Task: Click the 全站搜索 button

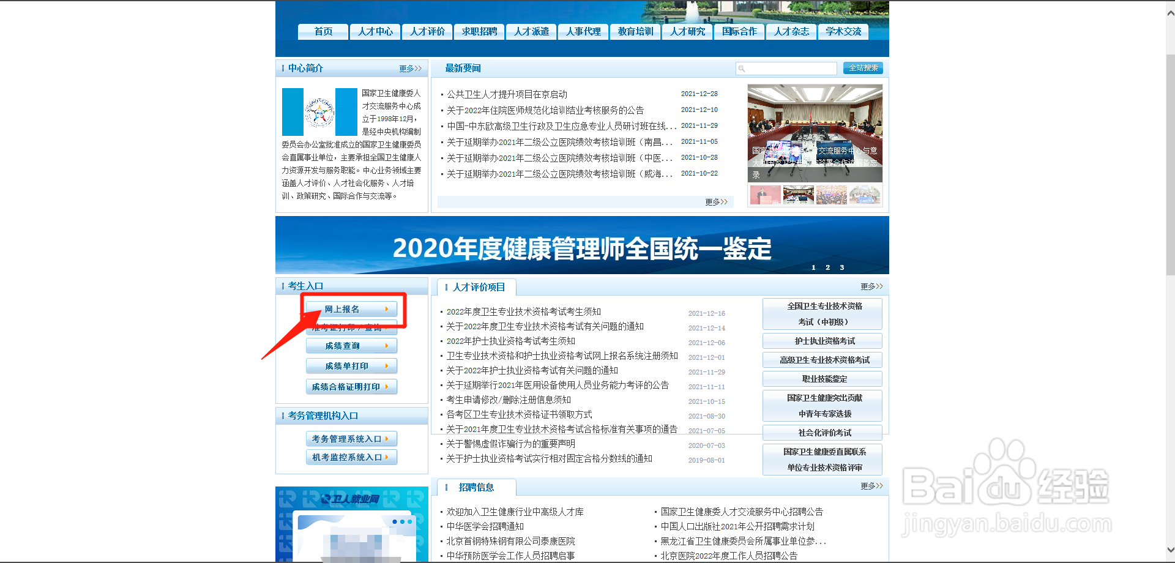Action: coord(863,68)
